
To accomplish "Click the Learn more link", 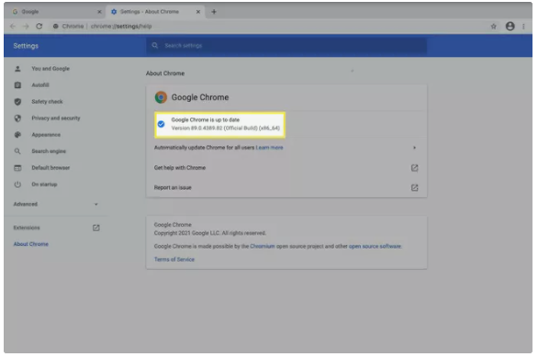I will pyautogui.click(x=269, y=148).
